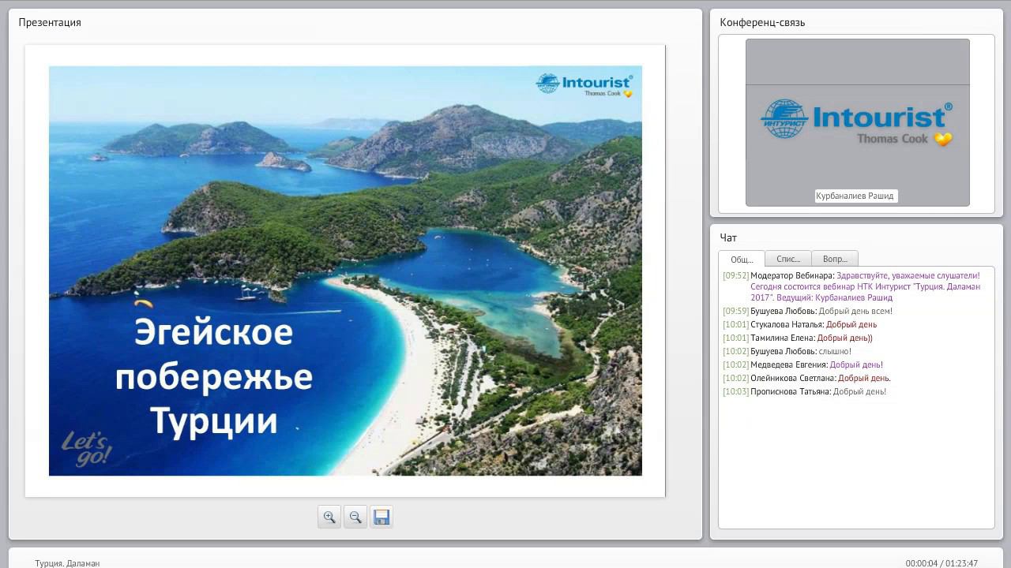Select presenter name label "Курбаналиев Рашид"
Image resolution: width=1011 pixels, height=568 pixels.
[856, 196]
